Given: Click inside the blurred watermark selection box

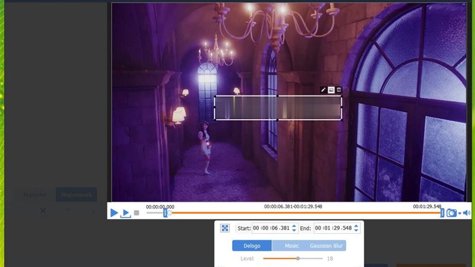Looking at the screenshot, I should point(278,108).
